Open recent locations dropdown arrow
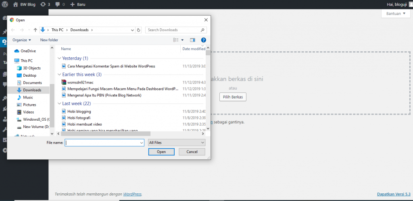The width and height of the screenshot is (413, 201). [29, 30]
